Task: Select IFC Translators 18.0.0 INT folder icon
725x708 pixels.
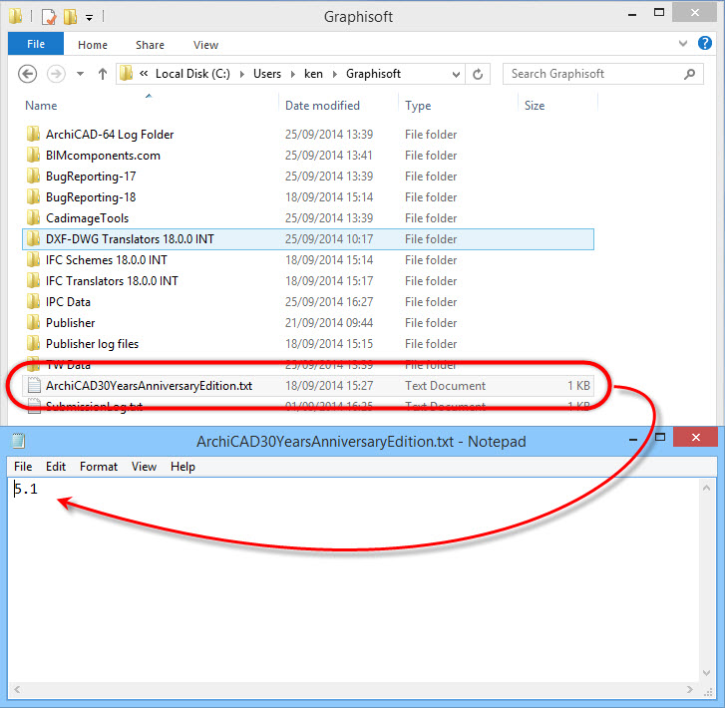Action: pyautogui.click(x=33, y=280)
